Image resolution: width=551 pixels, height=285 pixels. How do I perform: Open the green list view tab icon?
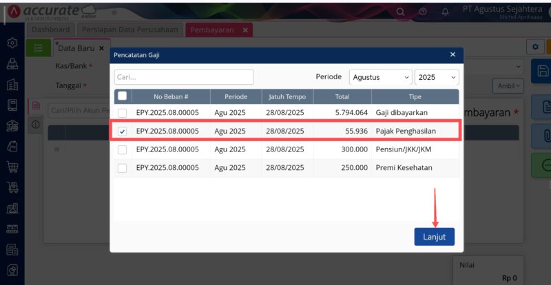[39, 47]
